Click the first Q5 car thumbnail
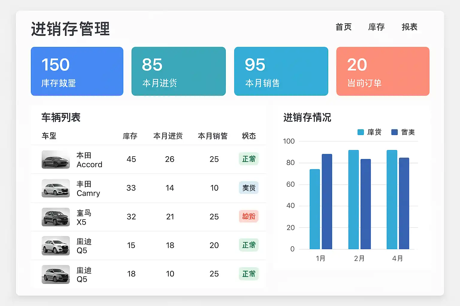 click(56, 246)
